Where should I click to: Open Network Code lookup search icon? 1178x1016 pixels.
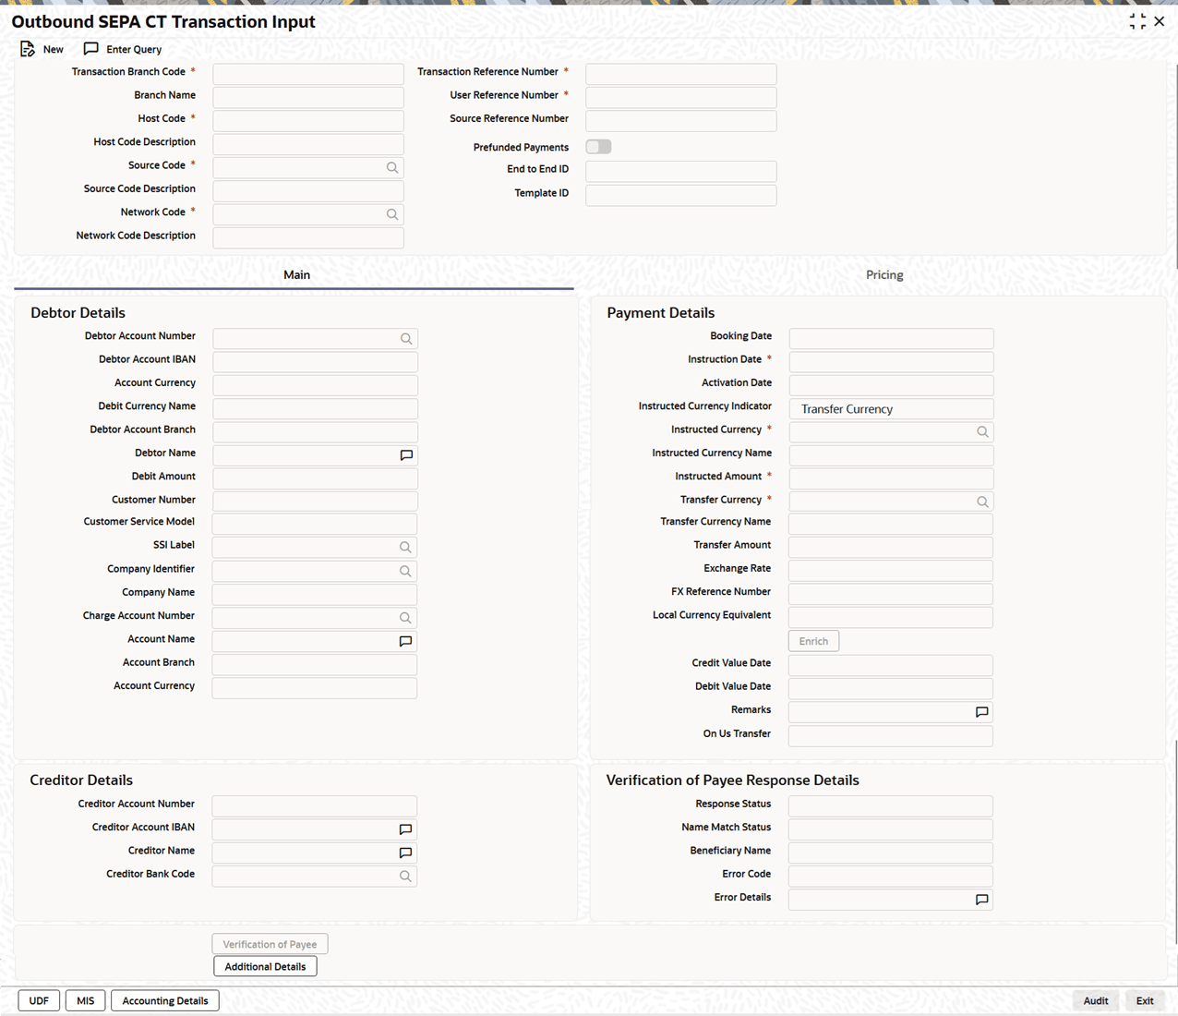coord(392,214)
